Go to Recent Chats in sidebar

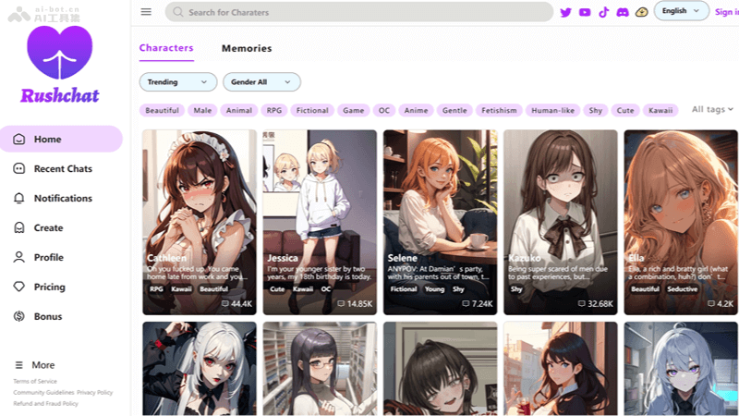tap(63, 168)
